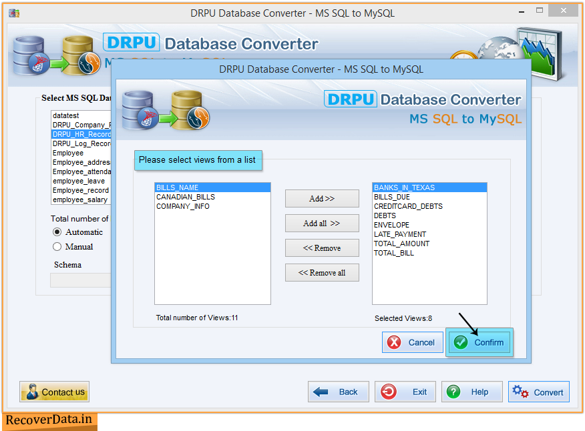This screenshot has height=431, width=585.
Task: Open the Contact us button
Action: (x=55, y=392)
